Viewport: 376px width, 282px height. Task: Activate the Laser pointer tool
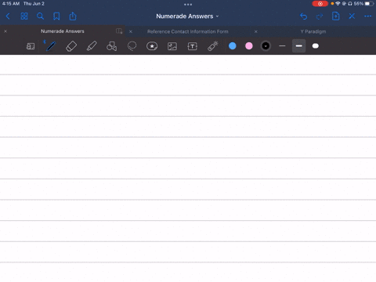tap(213, 46)
